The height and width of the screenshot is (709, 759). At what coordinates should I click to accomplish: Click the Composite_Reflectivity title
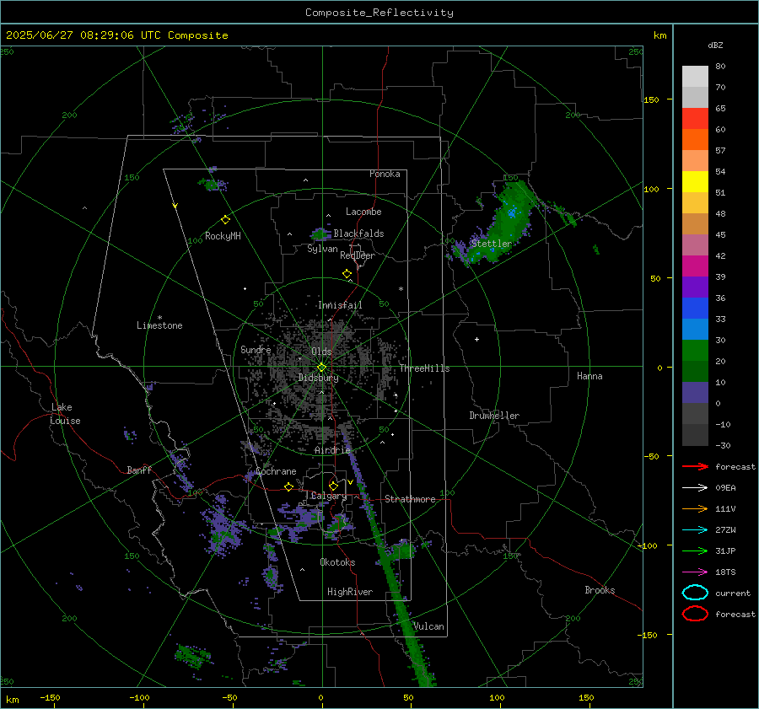(x=379, y=13)
